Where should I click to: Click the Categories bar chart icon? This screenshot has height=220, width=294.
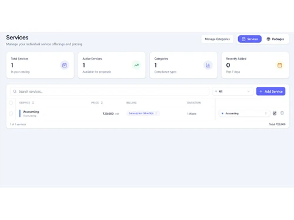coord(208,65)
